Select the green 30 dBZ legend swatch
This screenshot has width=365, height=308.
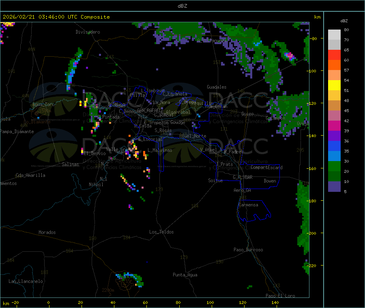pyautogui.click(x=334, y=166)
